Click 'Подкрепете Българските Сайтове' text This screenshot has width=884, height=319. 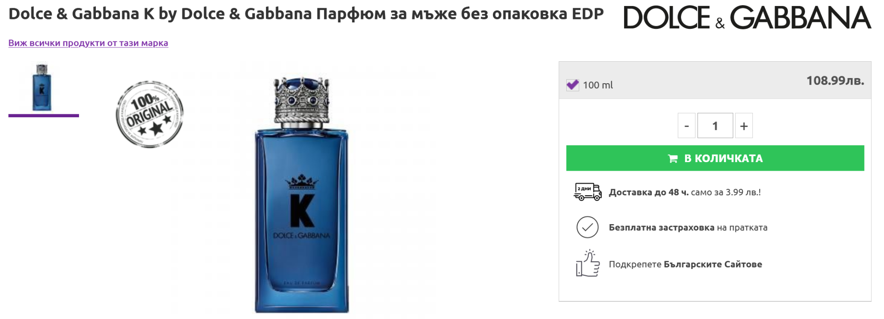click(685, 264)
